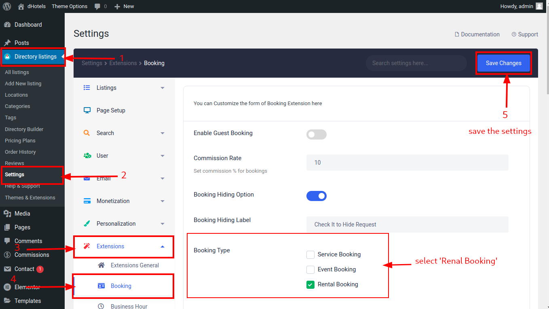The image size is (549, 309).
Task: Open Themes & Extensions submenu item
Action: (x=30, y=197)
